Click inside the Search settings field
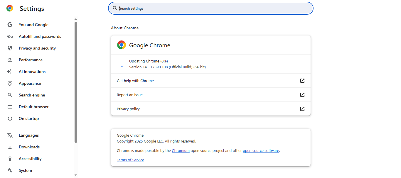Screen dimensions: 401x178 click(x=210, y=8)
